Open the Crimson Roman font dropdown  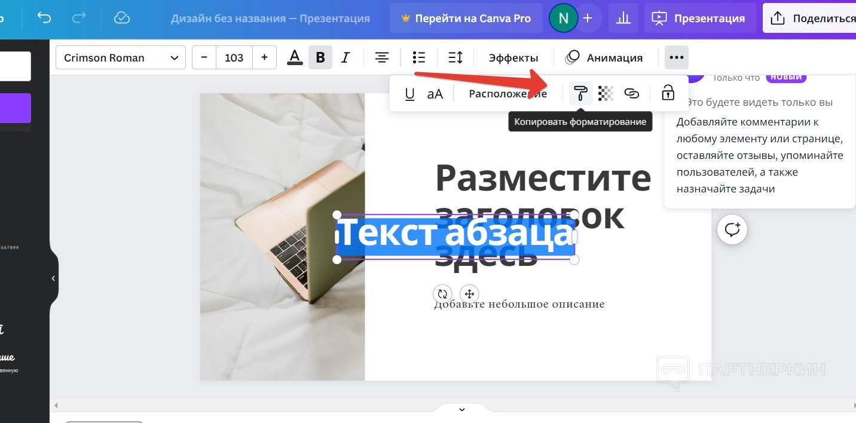[x=121, y=57]
